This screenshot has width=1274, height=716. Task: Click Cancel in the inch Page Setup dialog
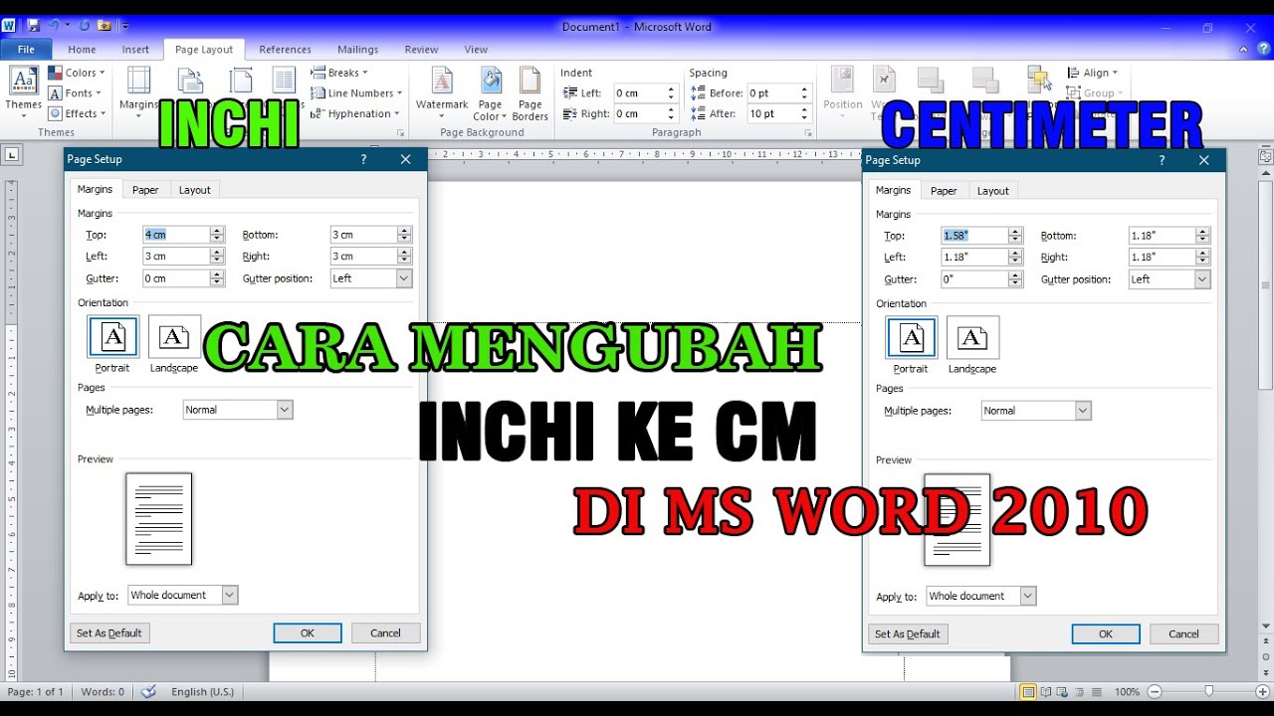tap(1183, 633)
